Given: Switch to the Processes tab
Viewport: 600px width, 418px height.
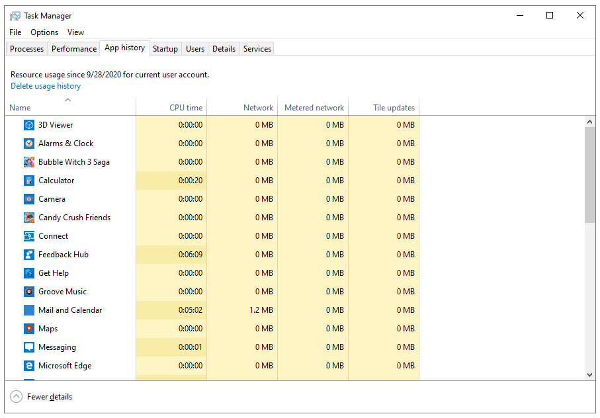Looking at the screenshot, I should [x=26, y=49].
